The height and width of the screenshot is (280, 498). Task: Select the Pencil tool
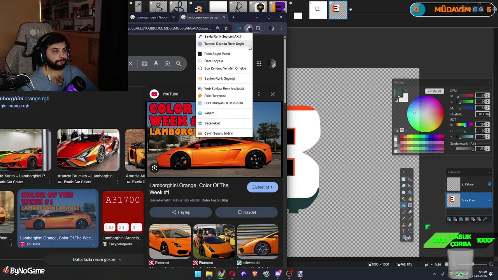tap(403, 218)
